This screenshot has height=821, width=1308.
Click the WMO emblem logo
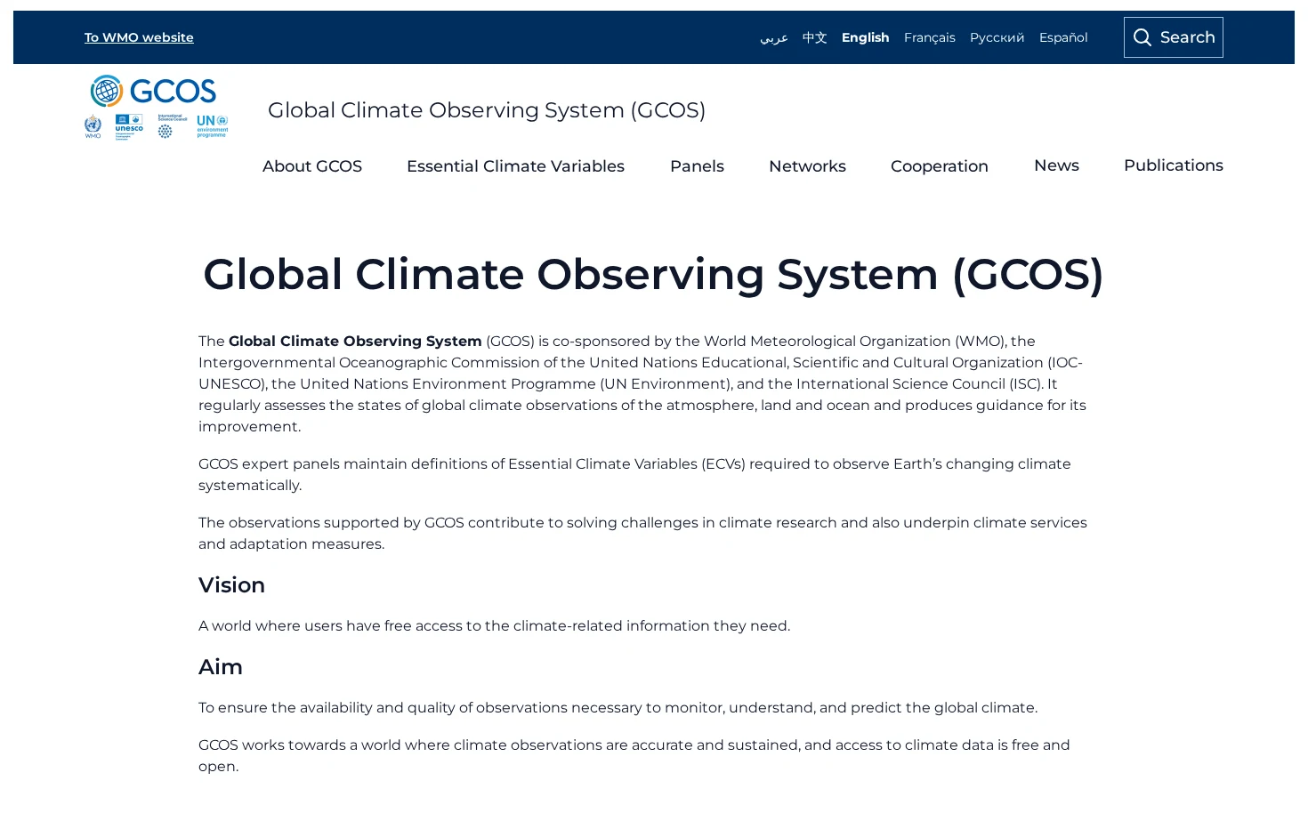click(93, 126)
